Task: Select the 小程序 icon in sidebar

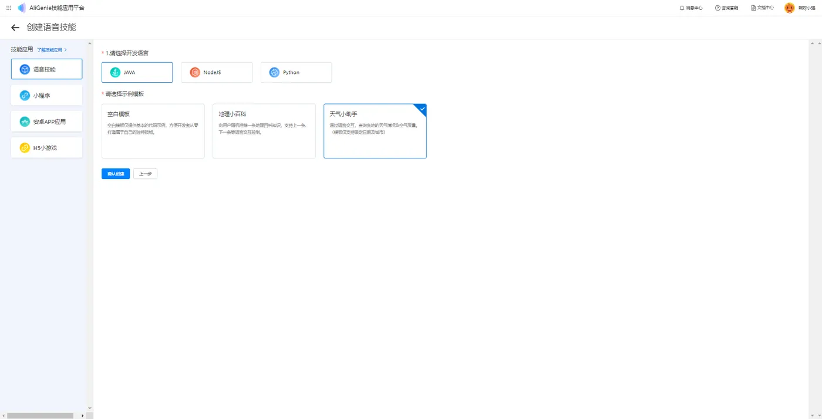Action: [25, 95]
